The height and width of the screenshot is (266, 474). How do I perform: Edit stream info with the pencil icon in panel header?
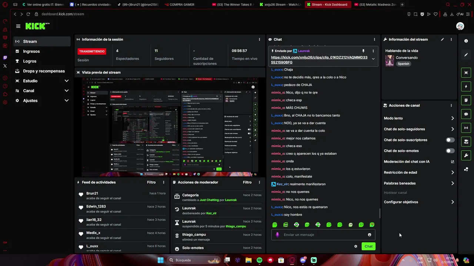(x=442, y=40)
